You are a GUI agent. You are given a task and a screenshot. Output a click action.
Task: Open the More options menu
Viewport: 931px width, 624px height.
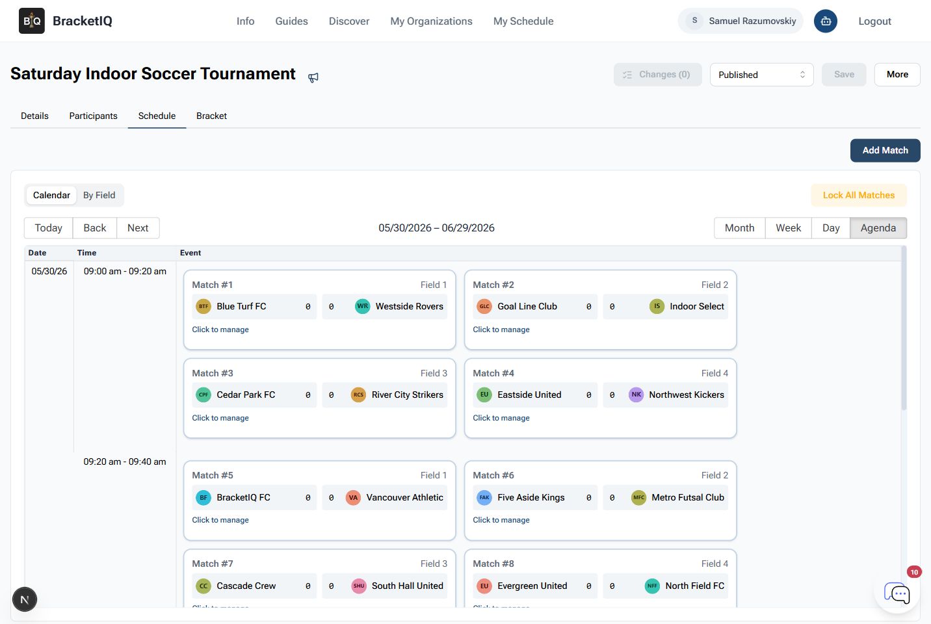click(897, 75)
